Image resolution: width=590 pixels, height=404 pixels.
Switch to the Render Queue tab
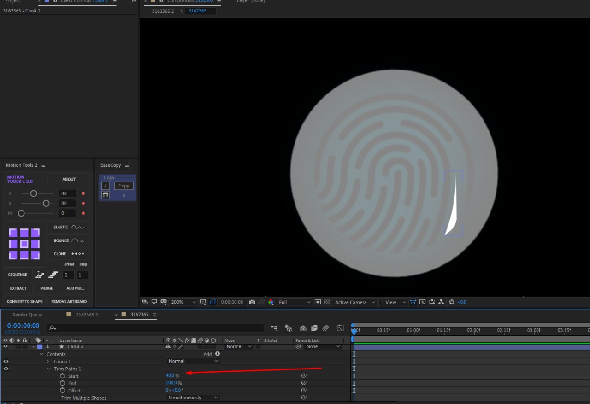pyautogui.click(x=27, y=315)
